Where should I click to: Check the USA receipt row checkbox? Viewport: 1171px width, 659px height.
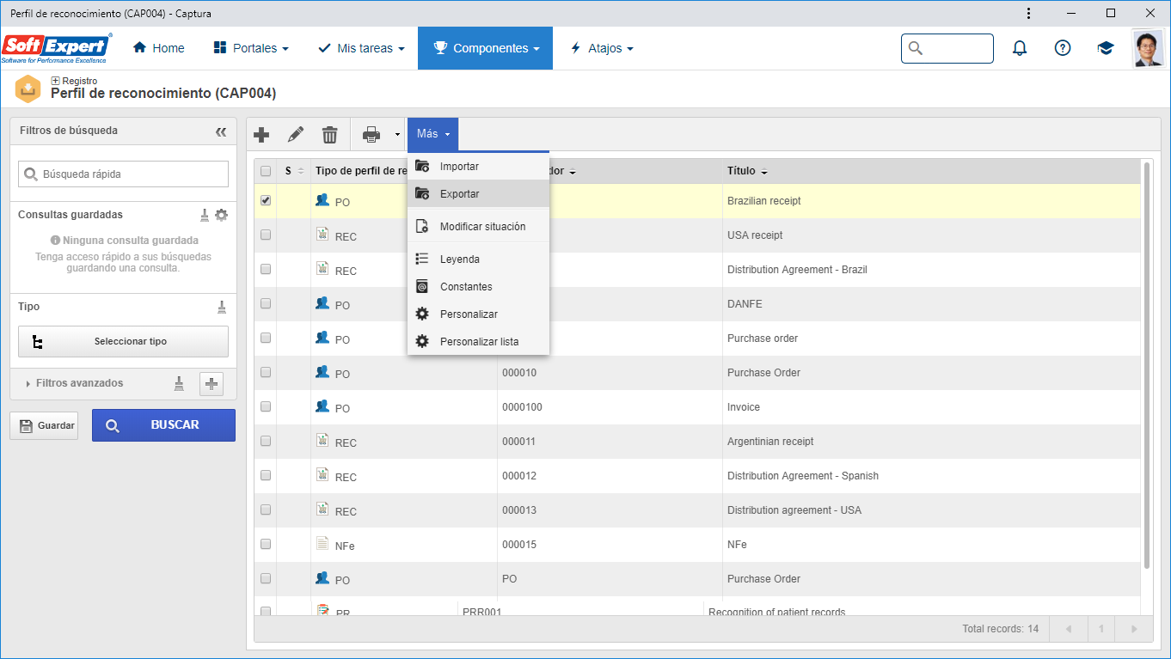point(266,235)
